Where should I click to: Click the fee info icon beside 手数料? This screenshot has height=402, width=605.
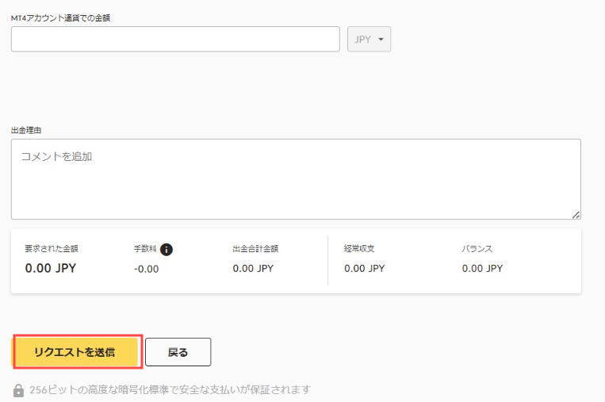(167, 249)
